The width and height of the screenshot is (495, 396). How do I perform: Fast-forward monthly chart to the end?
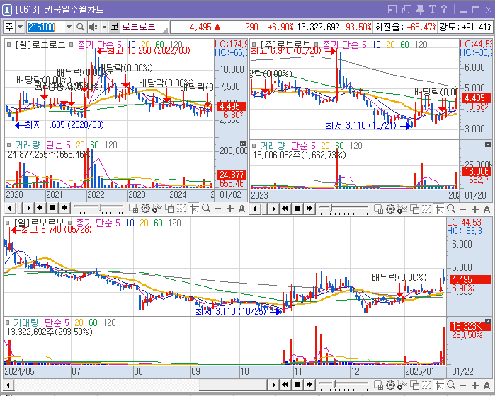[64, 208]
